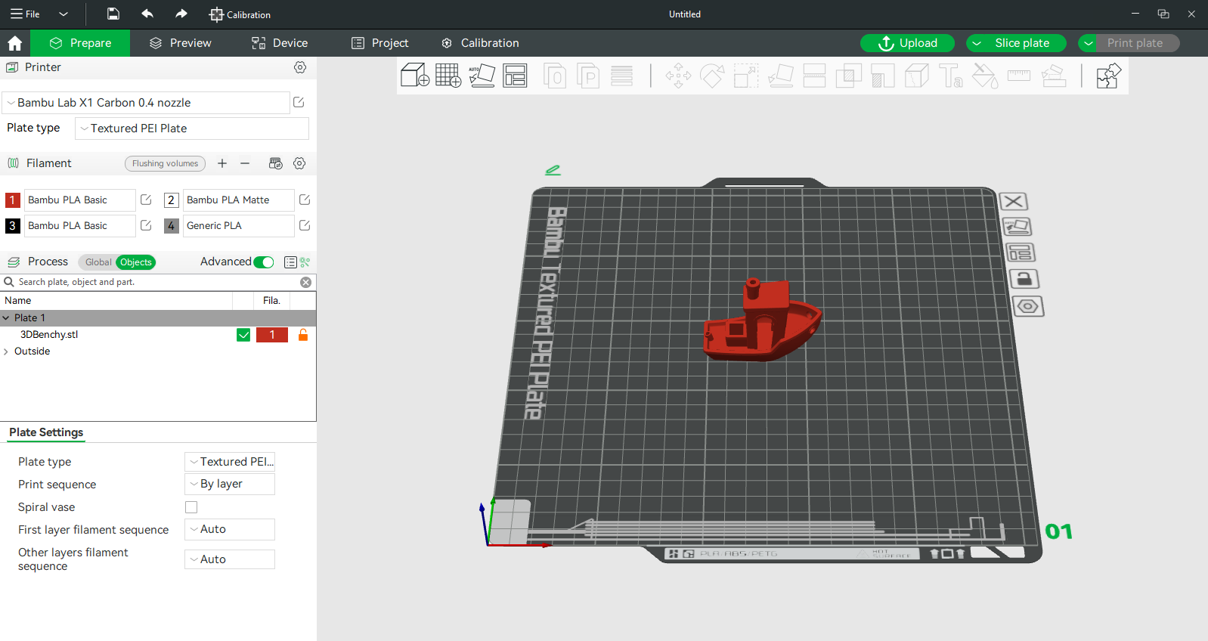Click the Flushing volumes button
This screenshot has height=641, width=1208.
click(x=165, y=163)
